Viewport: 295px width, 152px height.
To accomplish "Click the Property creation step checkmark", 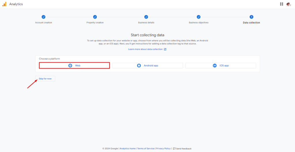I will (95, 17).
